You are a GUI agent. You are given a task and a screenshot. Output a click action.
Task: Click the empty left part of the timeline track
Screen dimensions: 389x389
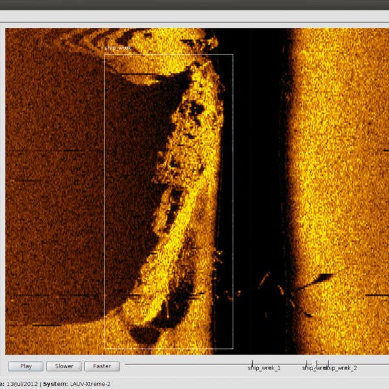pyautogui.click(x=182, y=364)
